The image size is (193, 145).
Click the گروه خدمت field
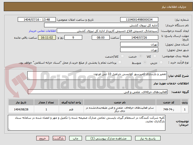(97, 92)
